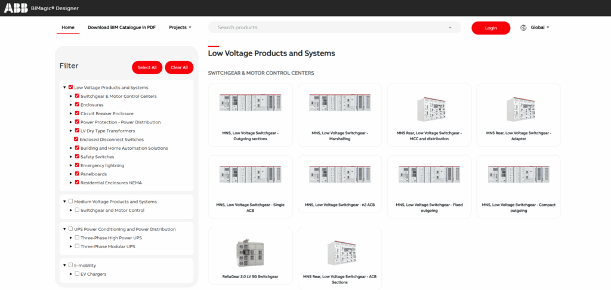The height and width of the screenshot is (290, 611).
Task: Open MNS Marshalling product image
Action: pos(340,103)
